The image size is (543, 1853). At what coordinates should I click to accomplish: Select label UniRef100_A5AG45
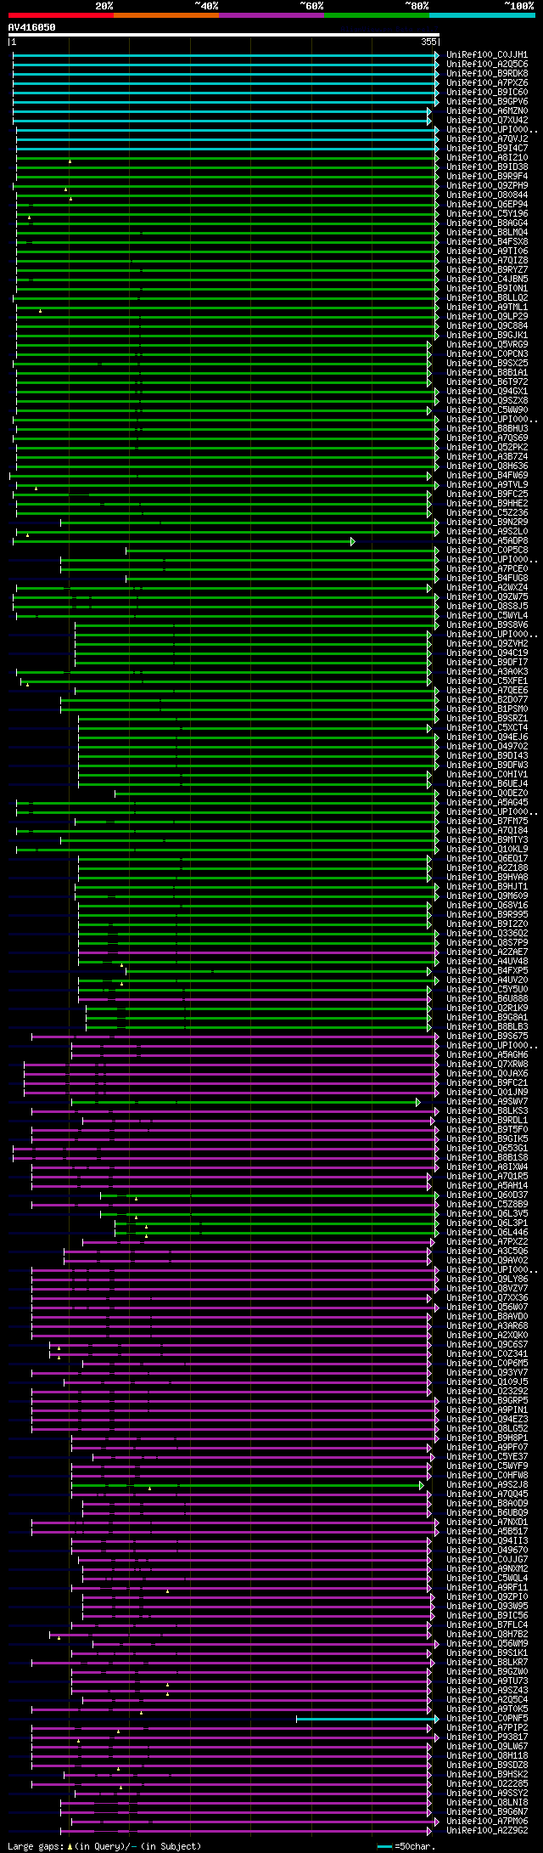tap(487, 802)
